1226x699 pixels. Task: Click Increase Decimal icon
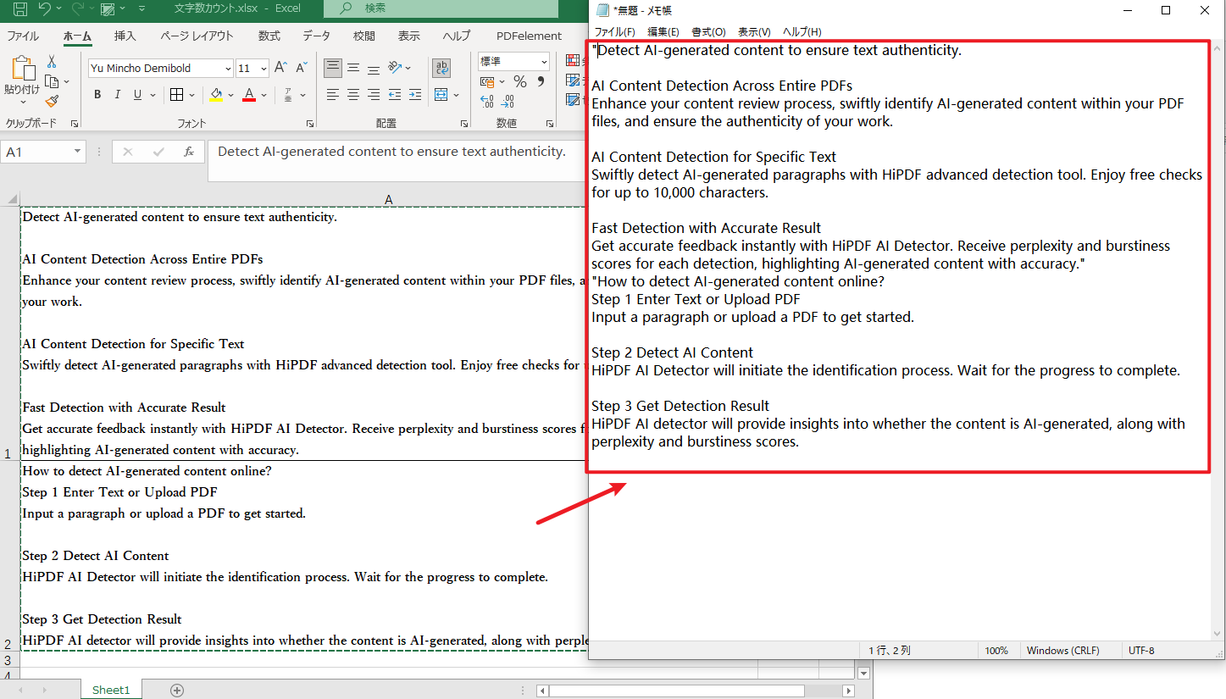tap(486, 102)
